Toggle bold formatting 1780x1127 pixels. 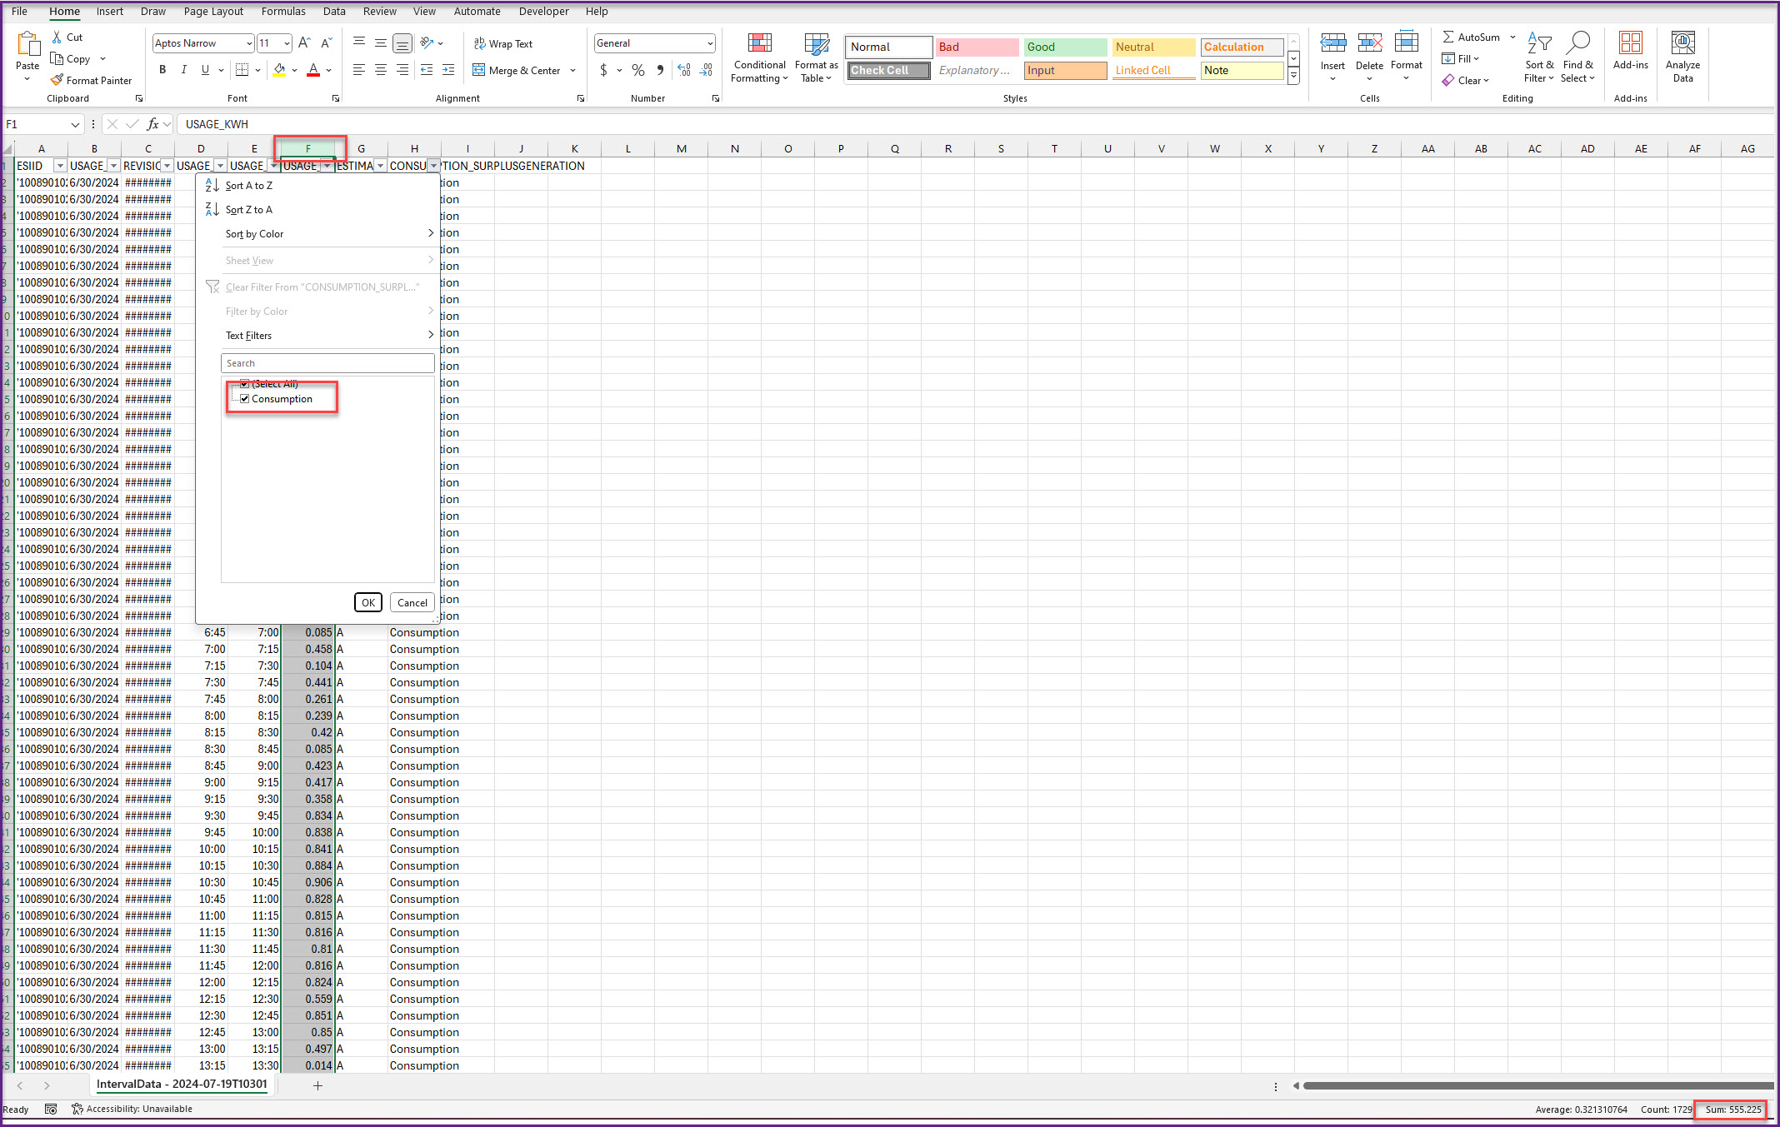(x=162, y=70)
